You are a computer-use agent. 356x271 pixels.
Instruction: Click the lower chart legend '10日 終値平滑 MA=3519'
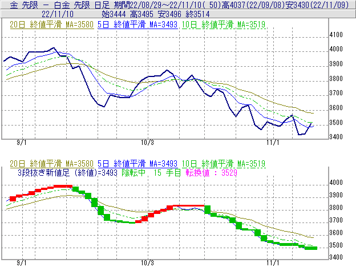click(x=224, y=164)
